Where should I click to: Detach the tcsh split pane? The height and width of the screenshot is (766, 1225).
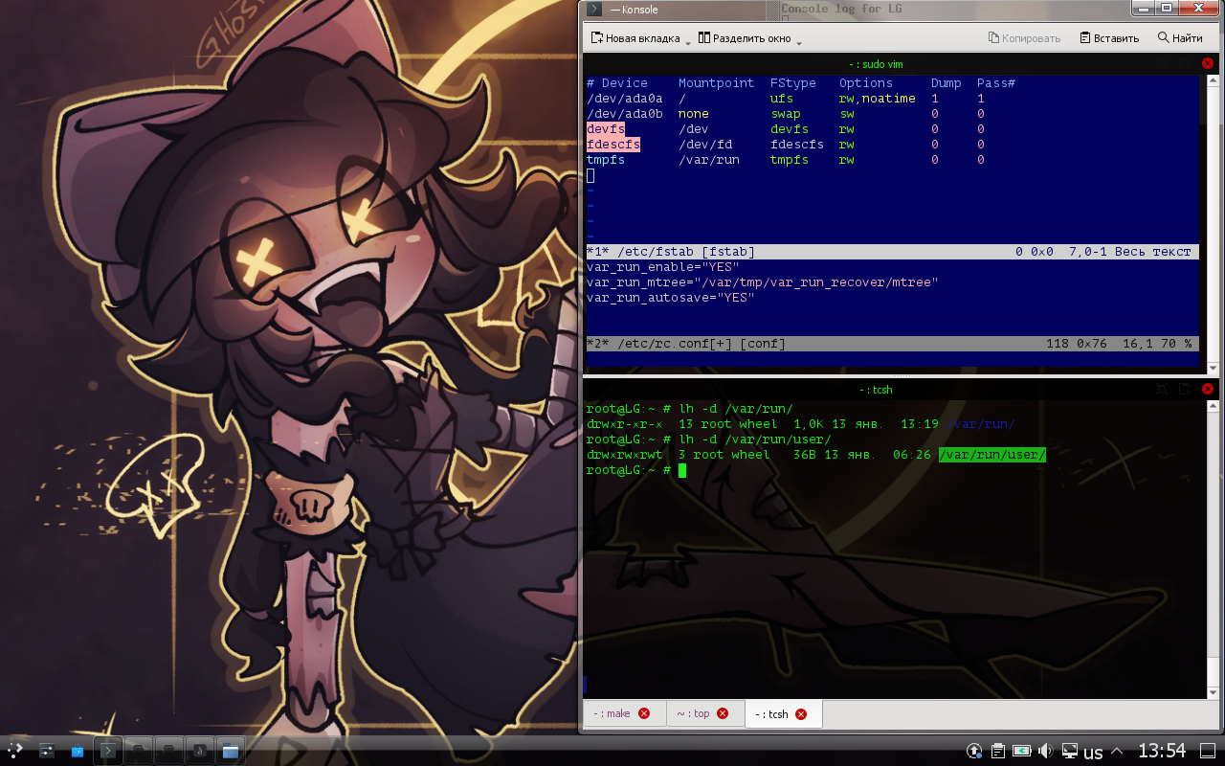tap(1185, 389)
